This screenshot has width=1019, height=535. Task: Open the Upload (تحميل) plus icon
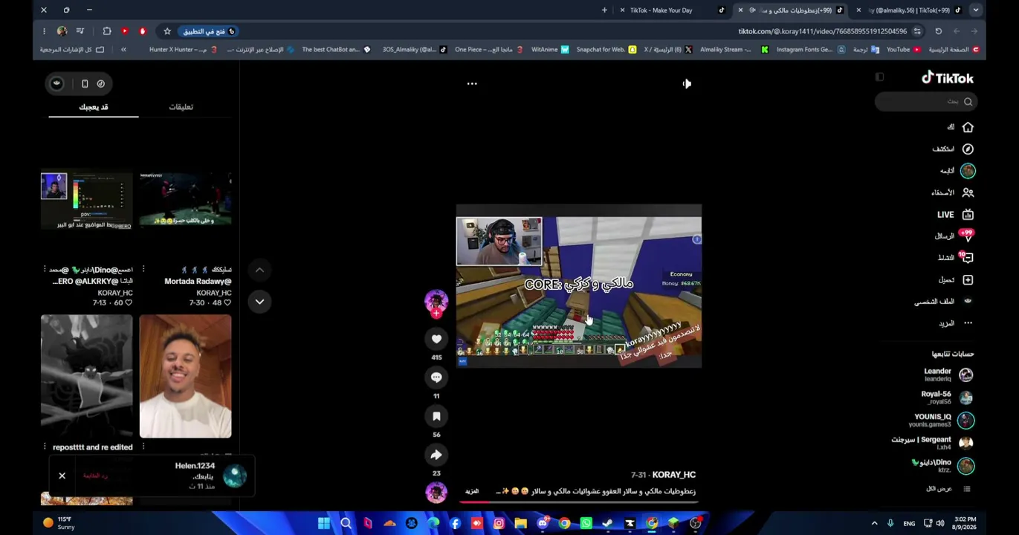[x=968, y=279]
